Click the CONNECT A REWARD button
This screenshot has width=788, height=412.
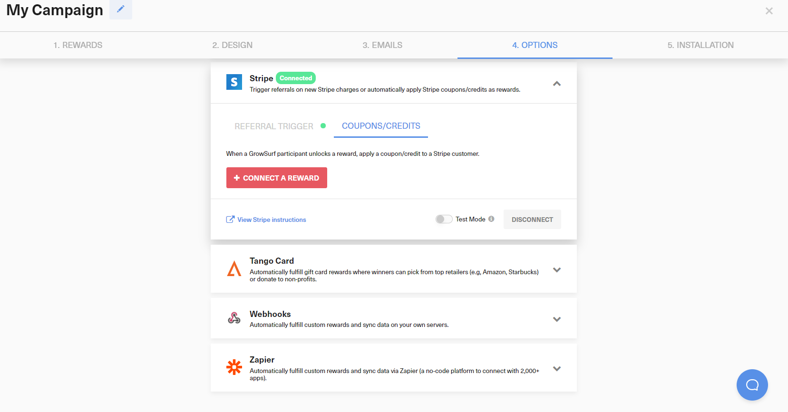(277, 178)
